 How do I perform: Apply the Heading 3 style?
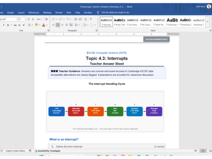(x=198, y=22)
